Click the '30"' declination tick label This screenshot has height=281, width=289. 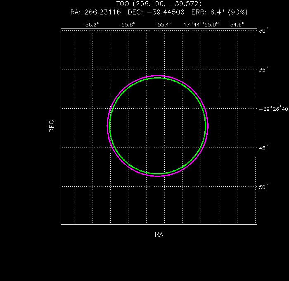(263, 31)
